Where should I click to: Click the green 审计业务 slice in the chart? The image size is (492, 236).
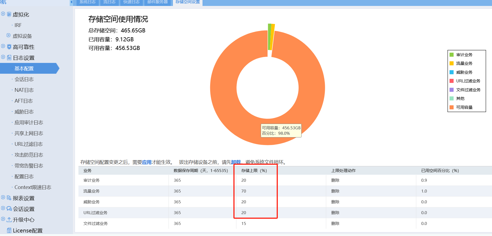[x=269, y=37]
